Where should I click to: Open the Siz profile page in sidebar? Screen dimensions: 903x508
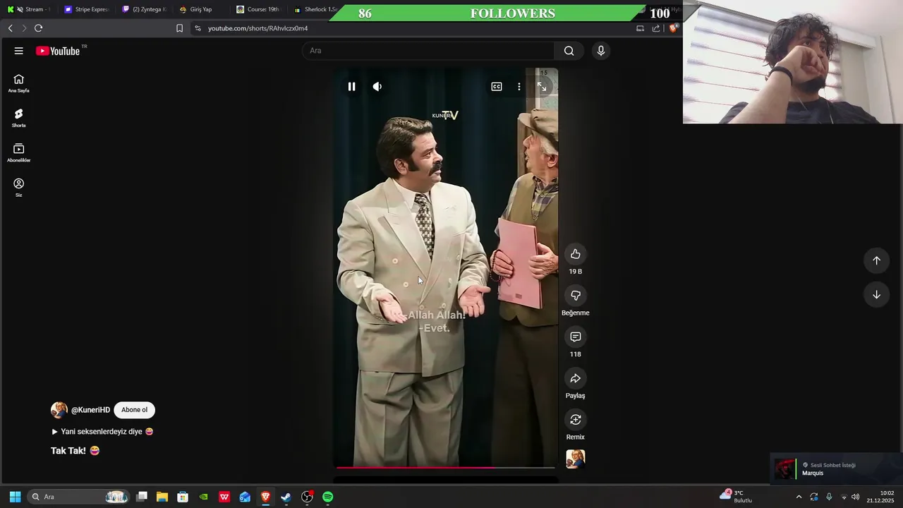tap(19, 188)
